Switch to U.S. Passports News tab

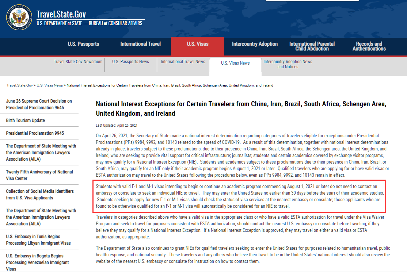click(130, 62)
